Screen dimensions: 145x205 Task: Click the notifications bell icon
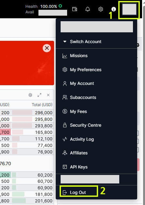(x=88, y=9)
